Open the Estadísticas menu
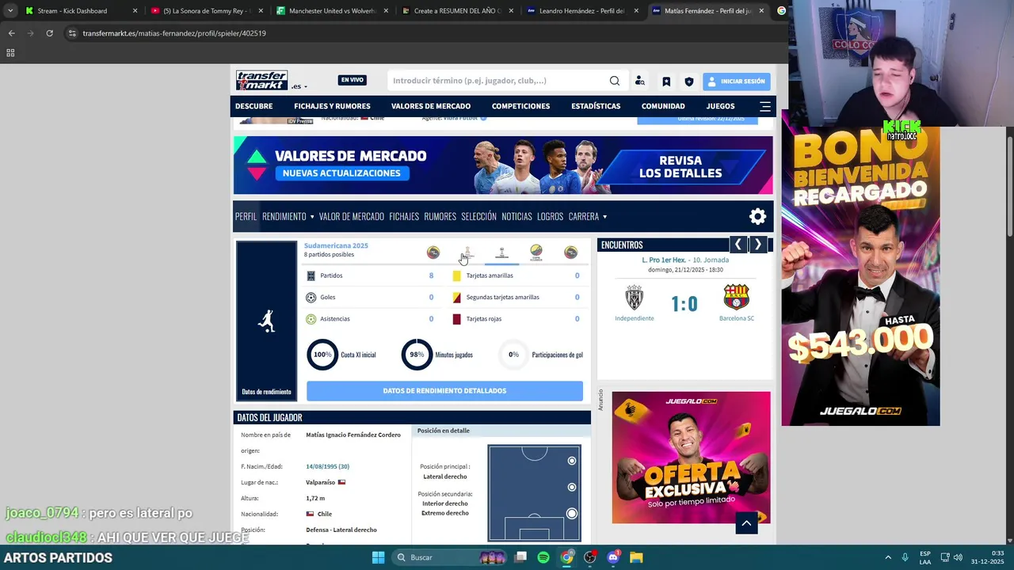The image size is (1014, 570). pos(596,106)
